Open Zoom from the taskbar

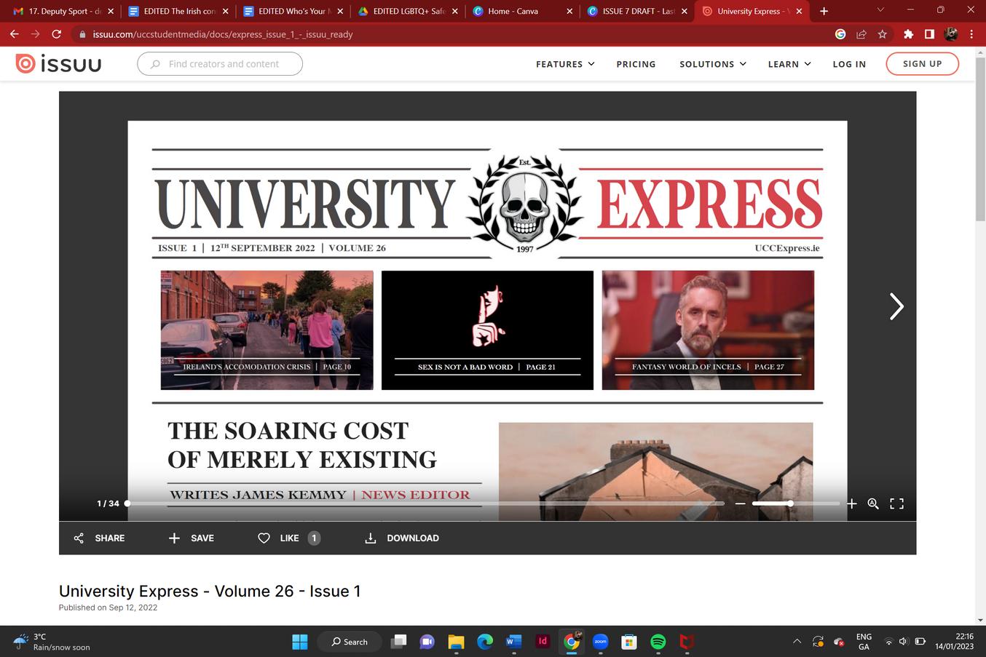click(600, 641)
